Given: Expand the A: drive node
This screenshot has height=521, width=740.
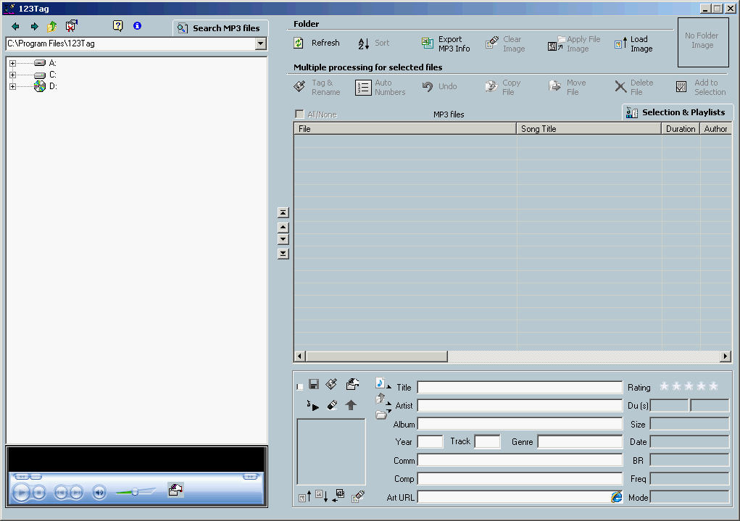Looking at the screenshot, I should click(x=13, y=63).
